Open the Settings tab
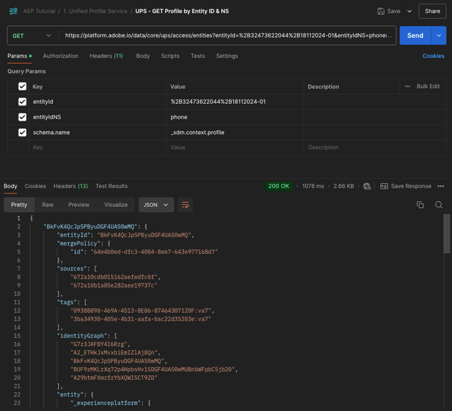 (227, 56)
